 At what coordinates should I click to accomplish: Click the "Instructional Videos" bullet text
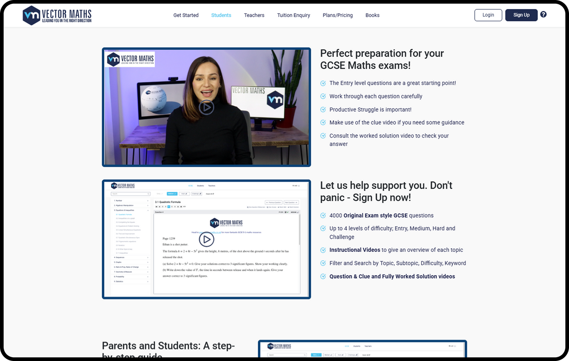point(396,250)
